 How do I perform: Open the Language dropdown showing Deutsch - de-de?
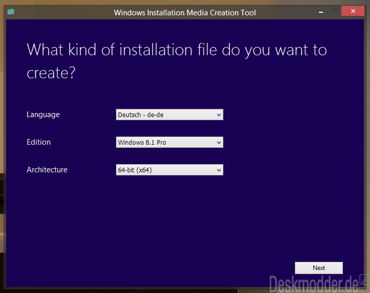point(170,115)
